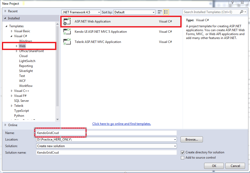The height and width of the screenshot is (173, 250).
Task: Select the TypeScript tree item
Action: (x=21, y=111)
